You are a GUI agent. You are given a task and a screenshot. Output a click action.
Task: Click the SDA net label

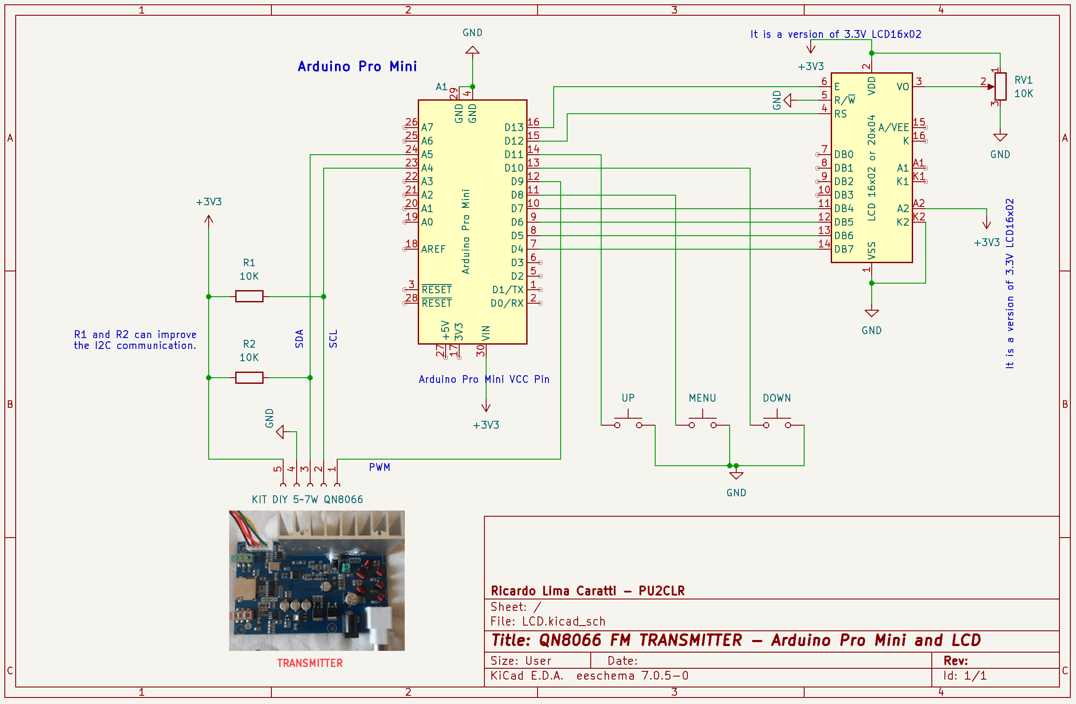point(299,338)
